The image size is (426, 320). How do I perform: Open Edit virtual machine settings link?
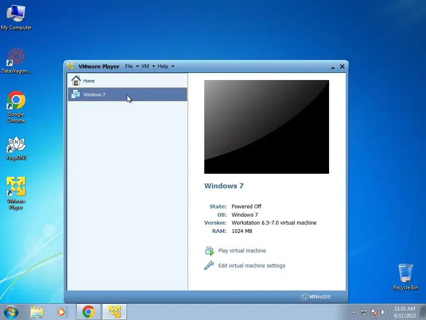click(252, 265)
